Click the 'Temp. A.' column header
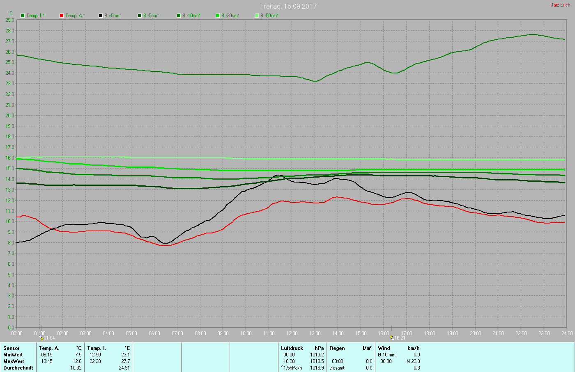 (x=49, y=348)
